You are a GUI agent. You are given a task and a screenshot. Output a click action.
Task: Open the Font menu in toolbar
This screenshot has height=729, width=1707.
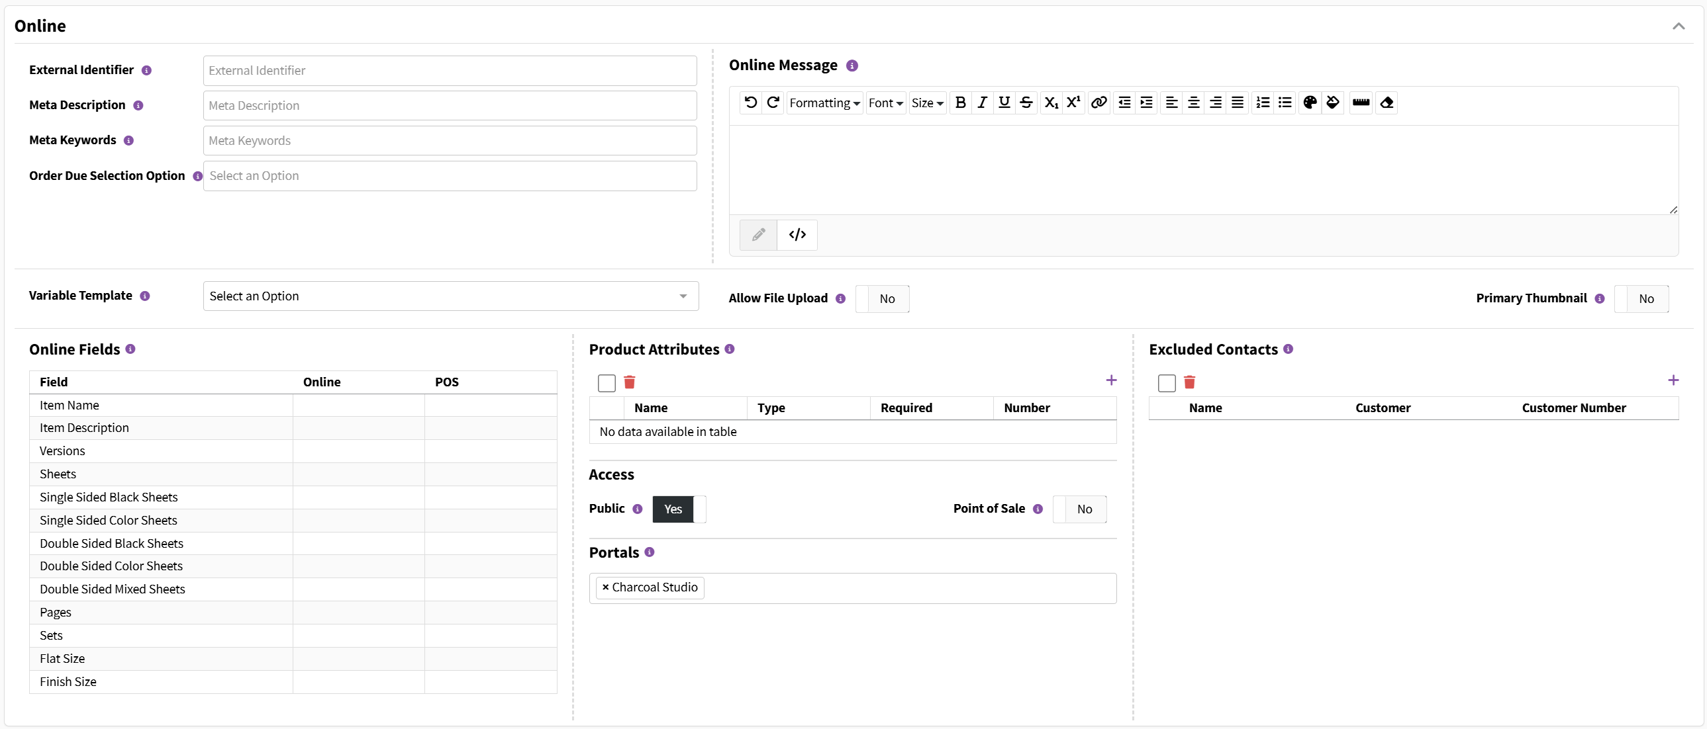[885, 103]
